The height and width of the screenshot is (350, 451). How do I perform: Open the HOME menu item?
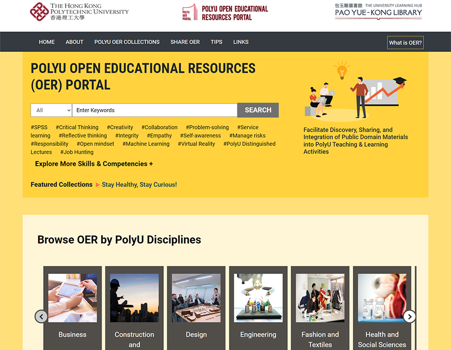pyautogui.click(x=47, y=42)
